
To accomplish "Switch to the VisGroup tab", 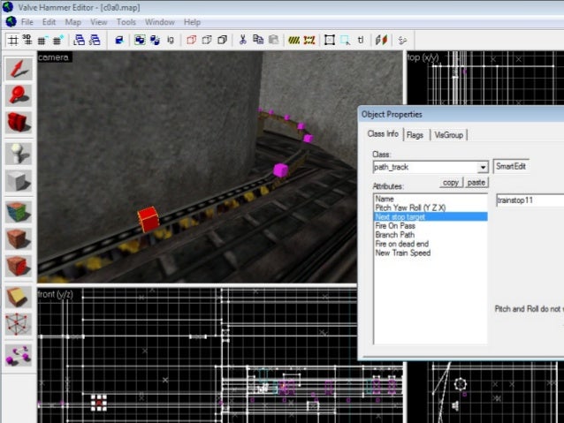I will pyautogui.click(x=448, y=134).
